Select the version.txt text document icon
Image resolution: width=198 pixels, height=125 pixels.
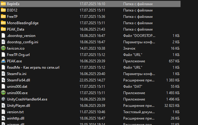coord(3,112)
